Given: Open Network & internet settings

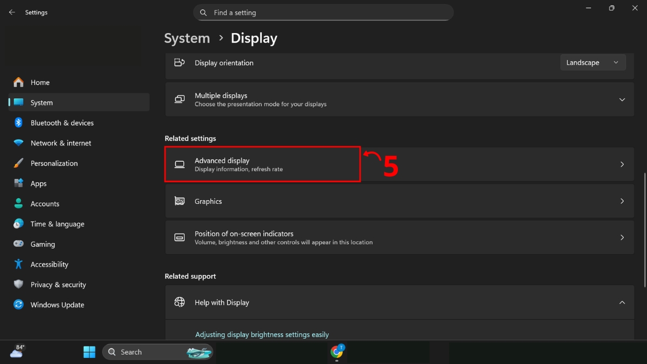Looking at the screenshot, I should point(79,143).
